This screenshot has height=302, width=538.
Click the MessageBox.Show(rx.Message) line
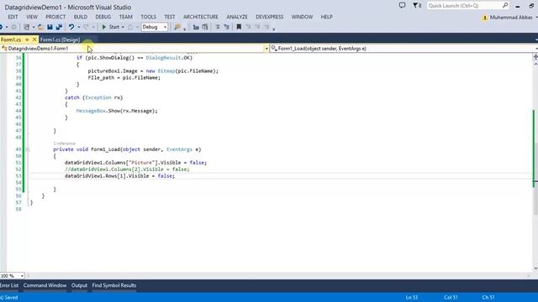coord(117,111)
